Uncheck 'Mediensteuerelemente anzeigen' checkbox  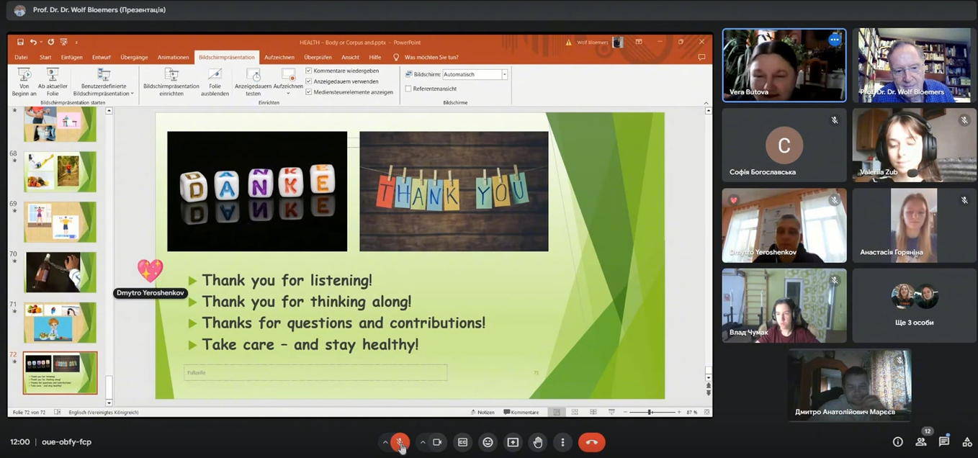pyautogui.click(x=309, y=92)
